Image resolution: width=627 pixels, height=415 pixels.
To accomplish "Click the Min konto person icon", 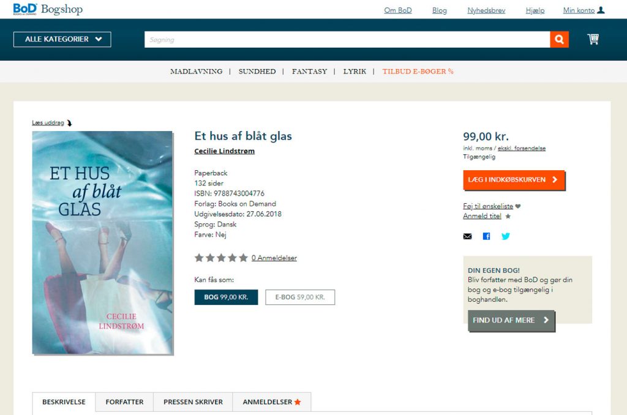I will pyautogui.click(x=601, y=10).
